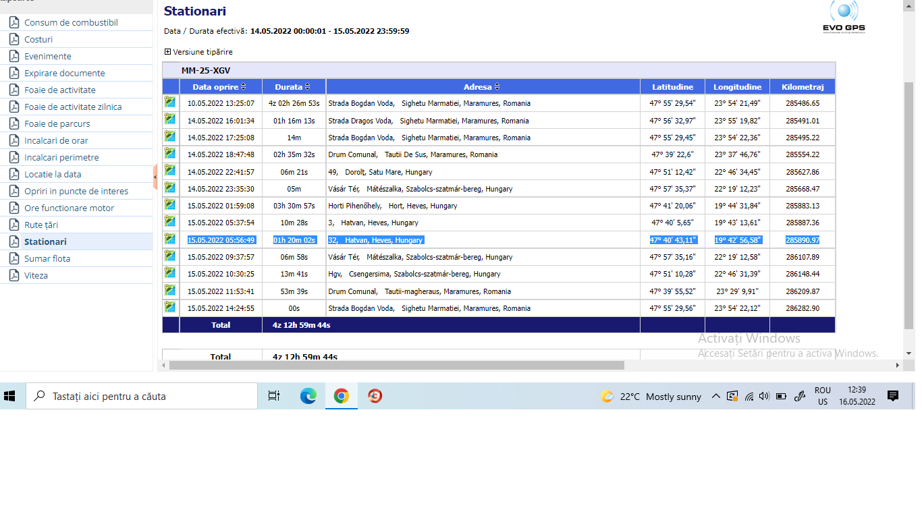Open Foaie de parcurs report
Image resolution: width=922 pixels, height=518 pixels.
pyautogui.click(x=57, y=123)
